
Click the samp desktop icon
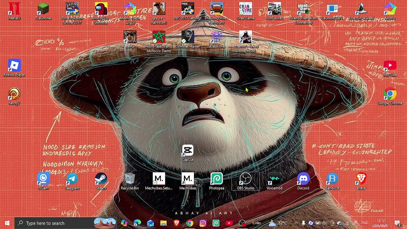point(130,40)
